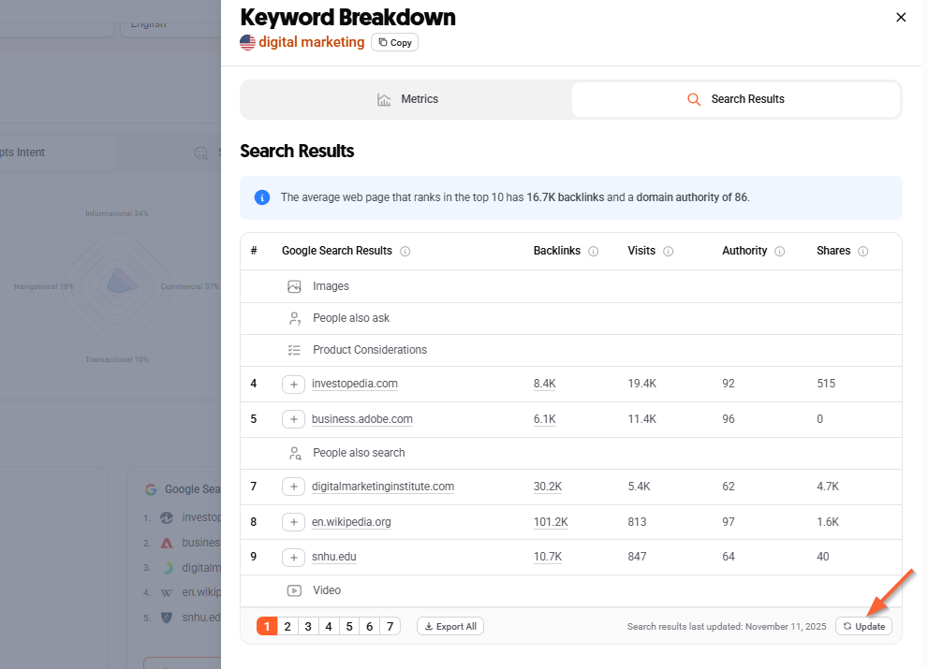Show info icon next to Shares header
928x669 pixels.
coord(862,252)
